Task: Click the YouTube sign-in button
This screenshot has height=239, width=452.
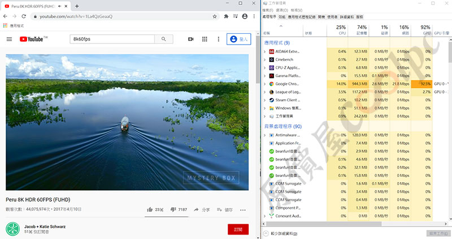Action: (238, 39)
